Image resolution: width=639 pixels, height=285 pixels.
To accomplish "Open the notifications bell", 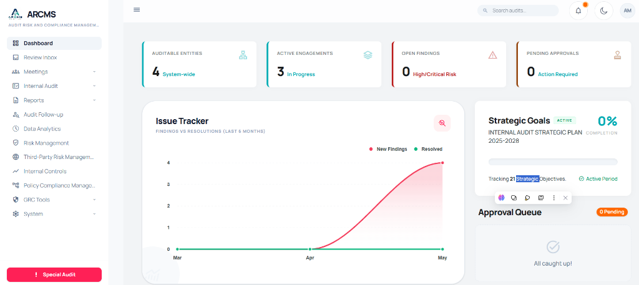I will point(578,11).
